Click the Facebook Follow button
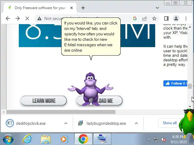This screenshot has height=145, width=194. pos(175,83)
